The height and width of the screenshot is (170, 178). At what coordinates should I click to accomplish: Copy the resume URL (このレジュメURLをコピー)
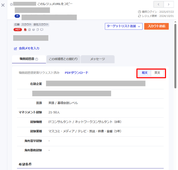55,4
